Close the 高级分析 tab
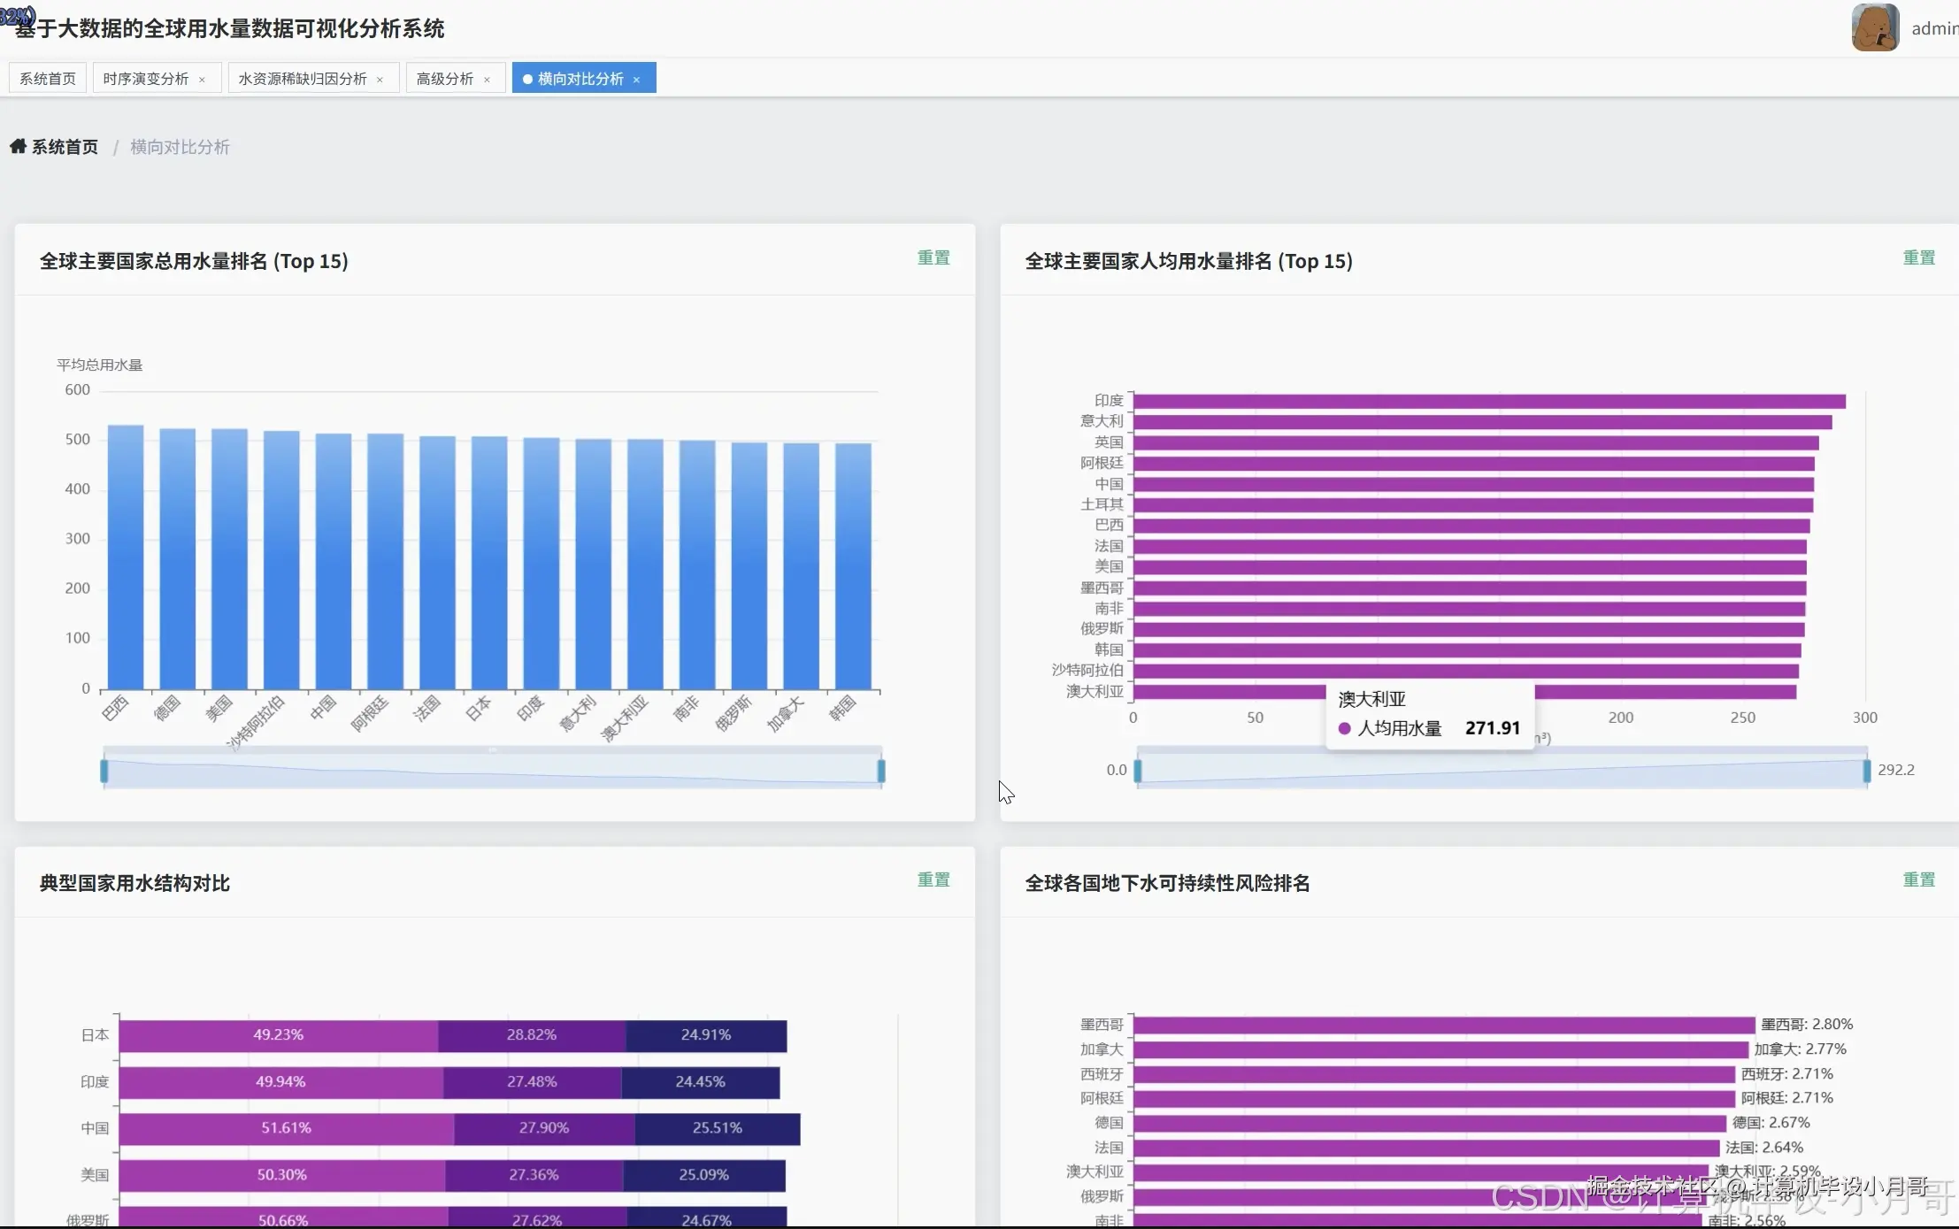Viewport: 1959px width, 1229px height. pyautogui.click(x=487, y=80)
